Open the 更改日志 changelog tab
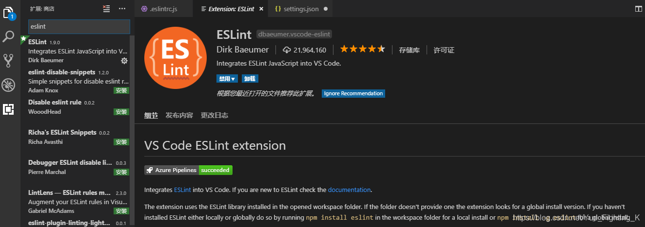Screen dimensions: 645x227 [x=214, y=115]
